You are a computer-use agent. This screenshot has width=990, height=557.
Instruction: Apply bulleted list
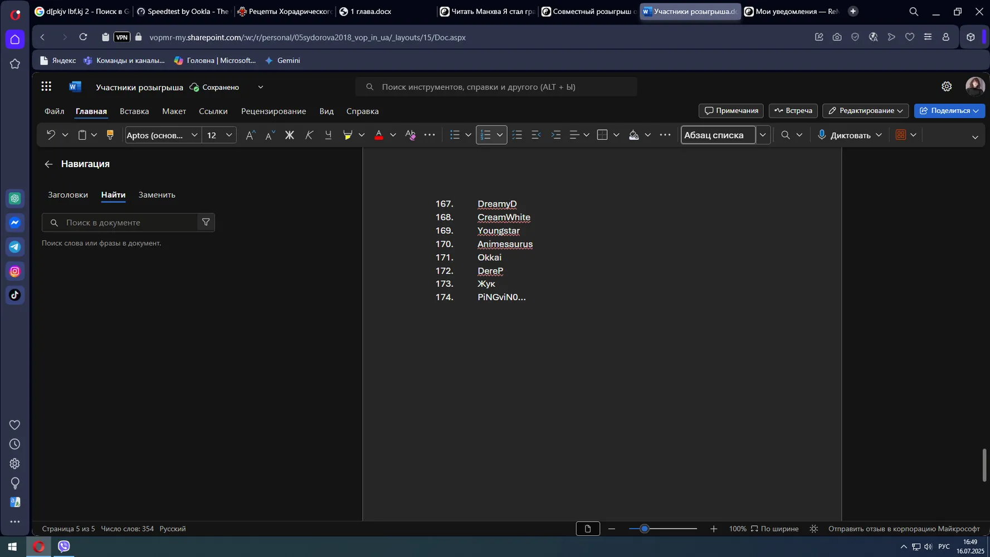pyautogui.click(x=455, y=135)
